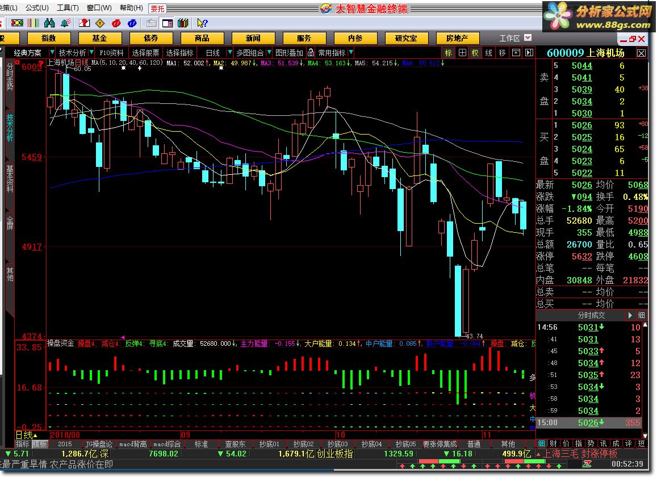The height and width of the screenshot is (478, 657).
Task: Click the arrow with question mark help icon
Action: (x=202, y=23)
